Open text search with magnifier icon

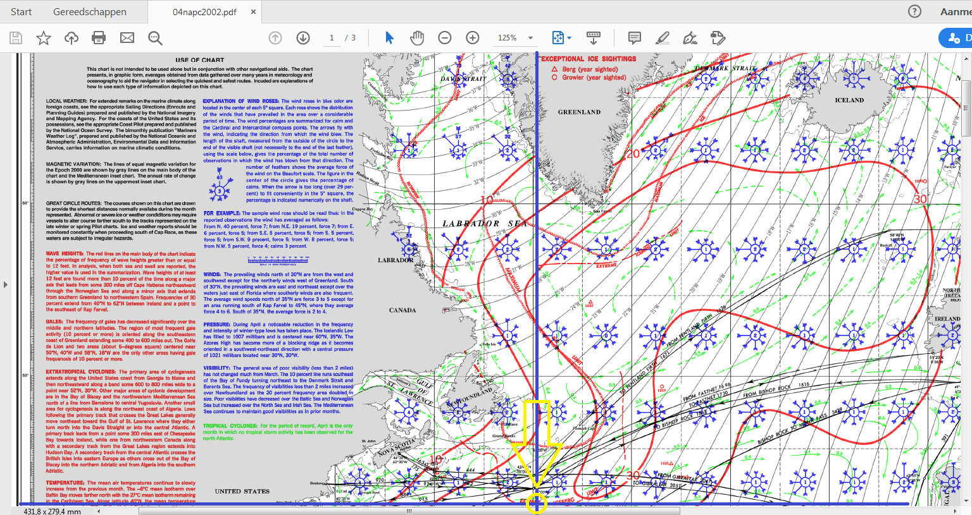tap(155, 38)
